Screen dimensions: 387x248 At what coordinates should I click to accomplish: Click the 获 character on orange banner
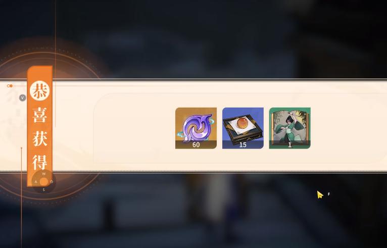click(40, 138)
